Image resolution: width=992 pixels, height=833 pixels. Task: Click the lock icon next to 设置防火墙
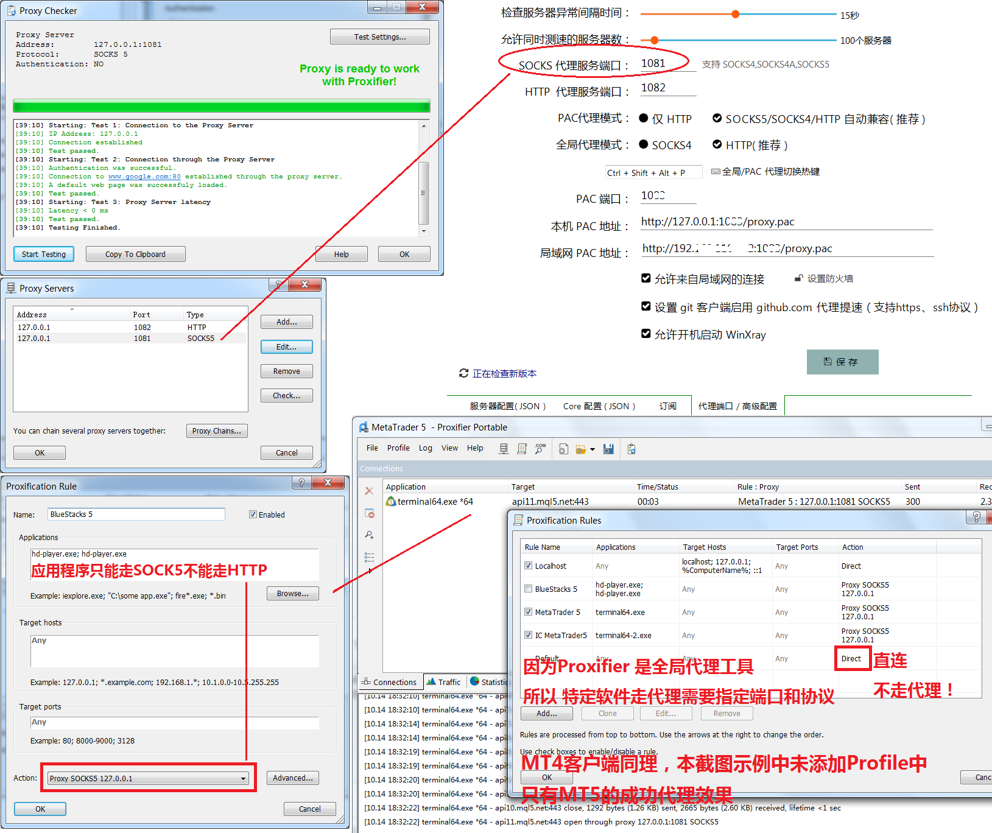(798, 278)
